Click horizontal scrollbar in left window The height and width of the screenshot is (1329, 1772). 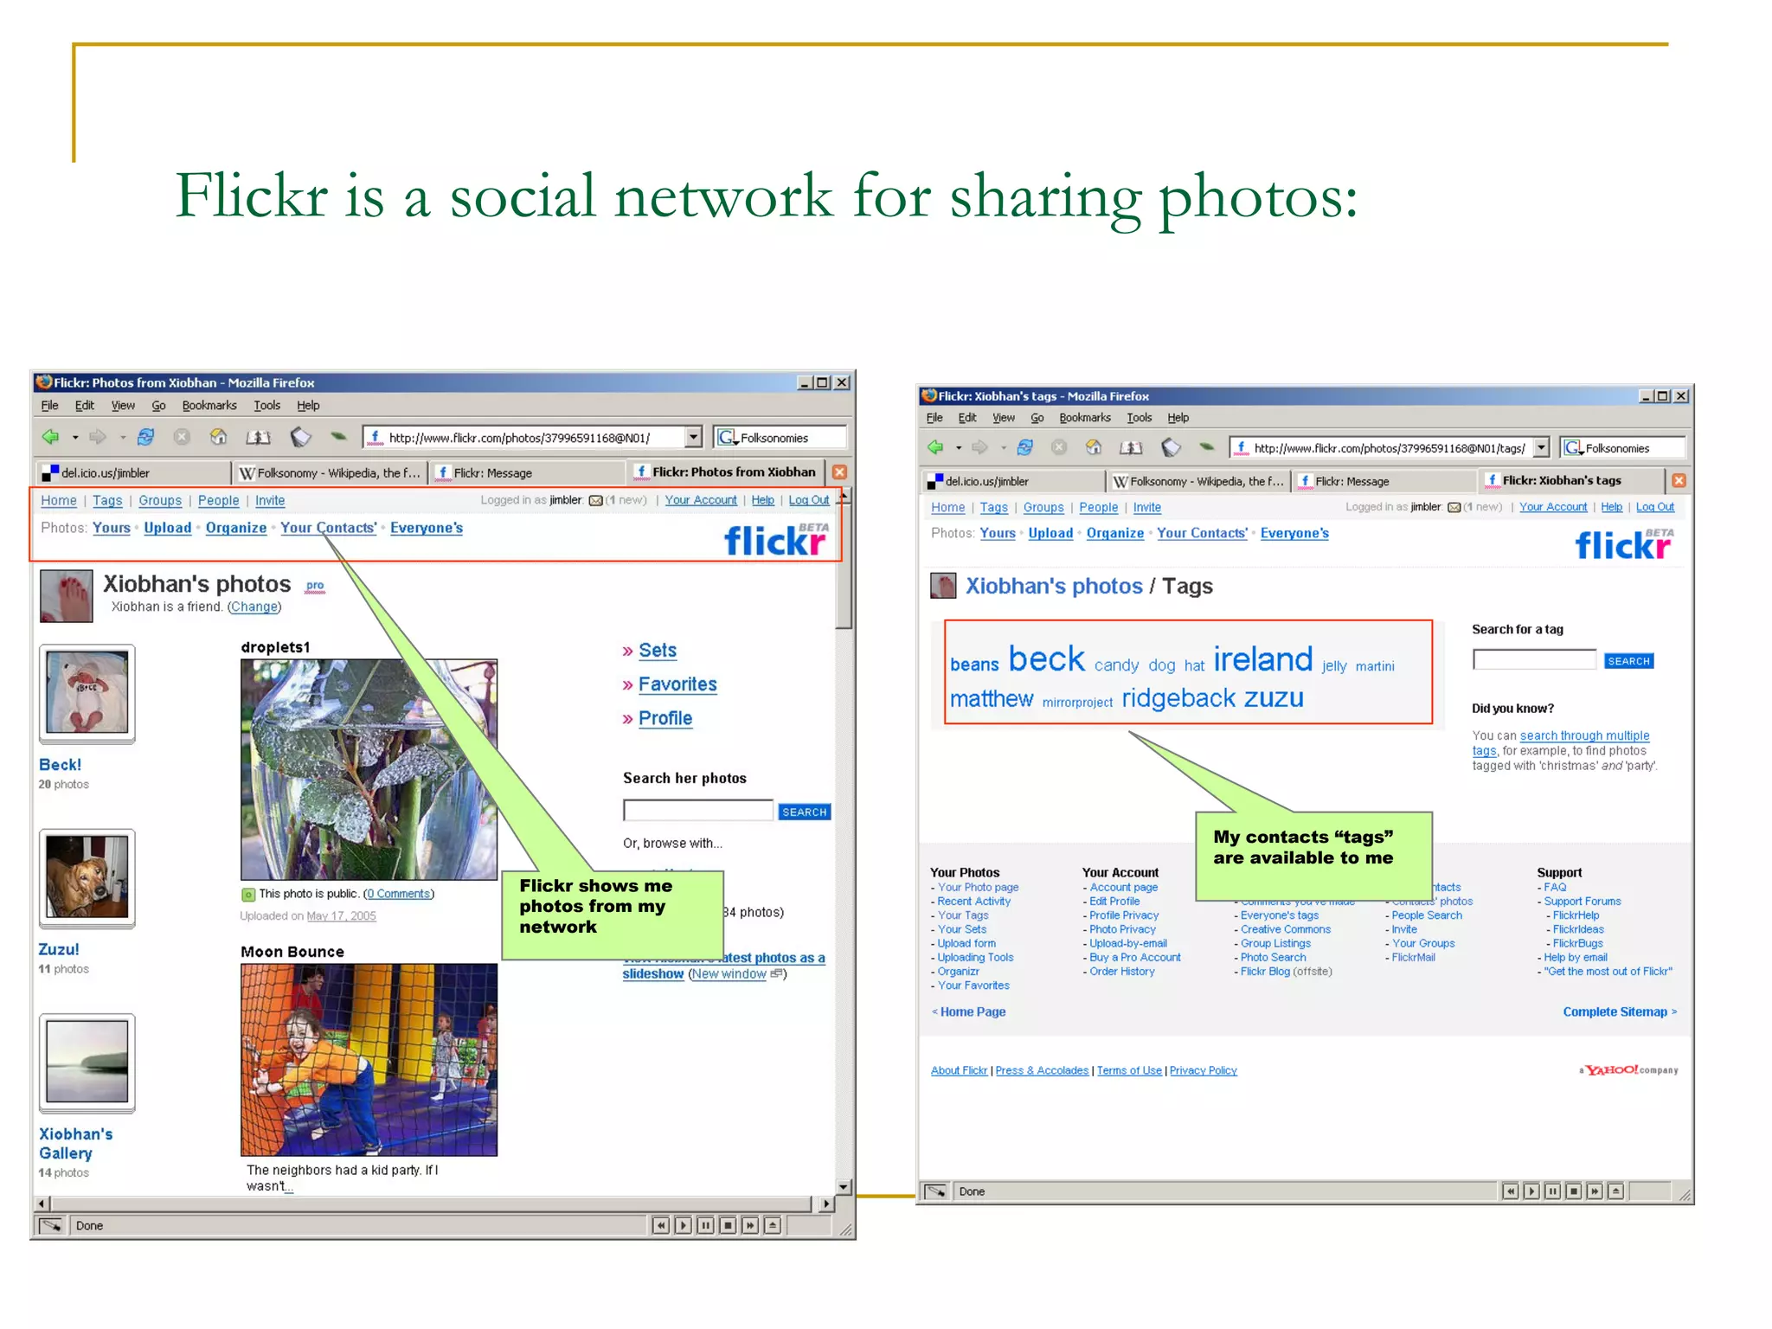431,1204
